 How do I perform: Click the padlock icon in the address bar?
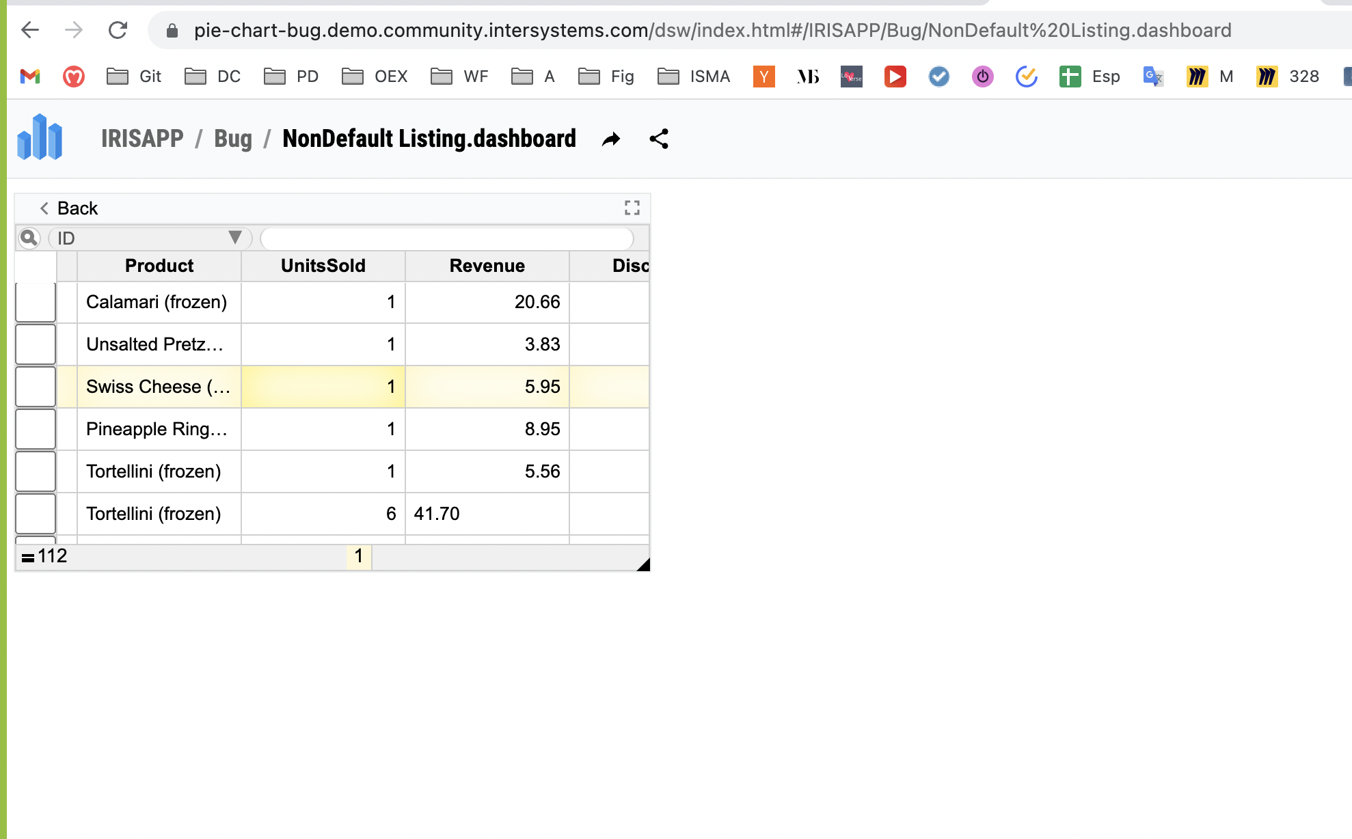point(172,30)
